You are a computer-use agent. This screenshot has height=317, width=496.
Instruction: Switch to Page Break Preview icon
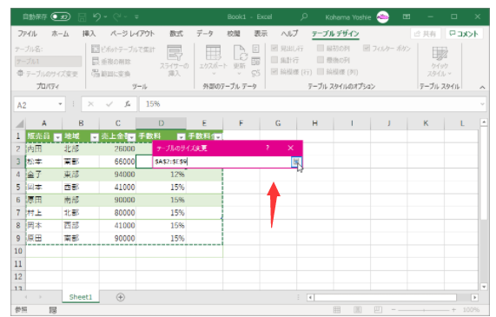coord(378,310)
